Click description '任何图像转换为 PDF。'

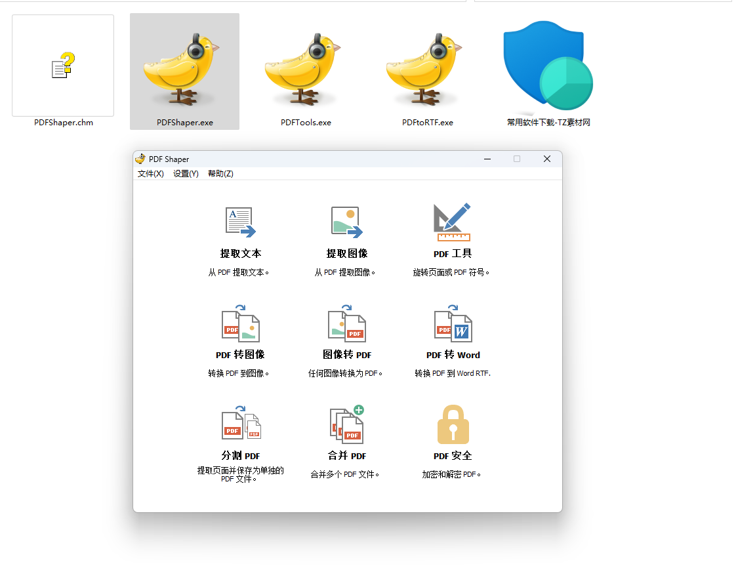tap(346, 373)
